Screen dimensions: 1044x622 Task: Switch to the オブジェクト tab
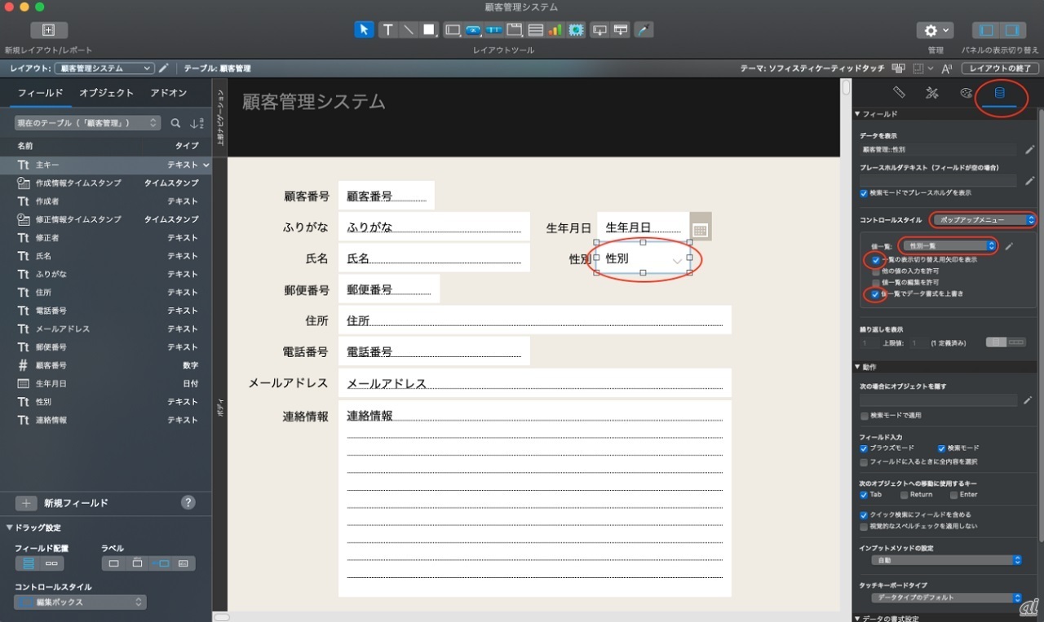click(106, 93)
